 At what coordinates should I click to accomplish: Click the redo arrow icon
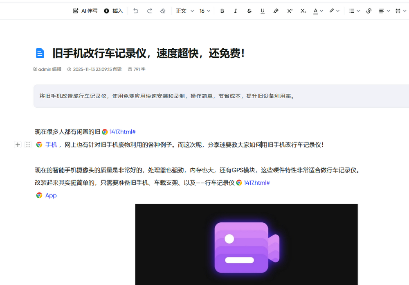click(149, 11)
